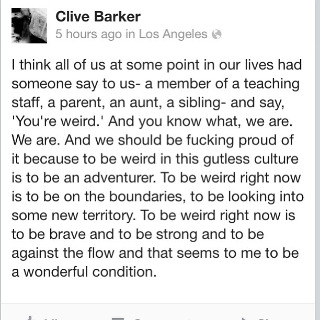The image size is (320, 320).
Task: Click the words 'wonderful condition' at post end
Action: click(90, 271)
